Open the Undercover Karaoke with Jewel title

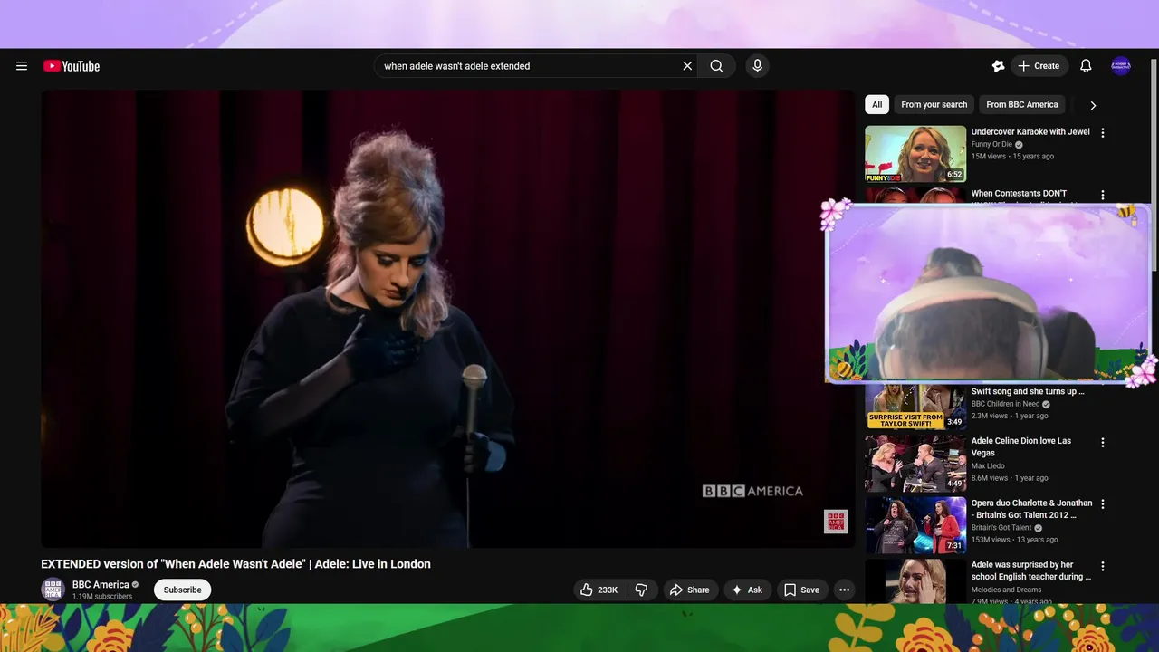pos(1030,132)
